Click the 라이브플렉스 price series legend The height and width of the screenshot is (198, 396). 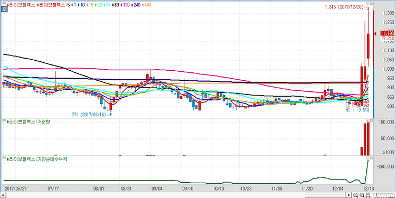(21, 5)
